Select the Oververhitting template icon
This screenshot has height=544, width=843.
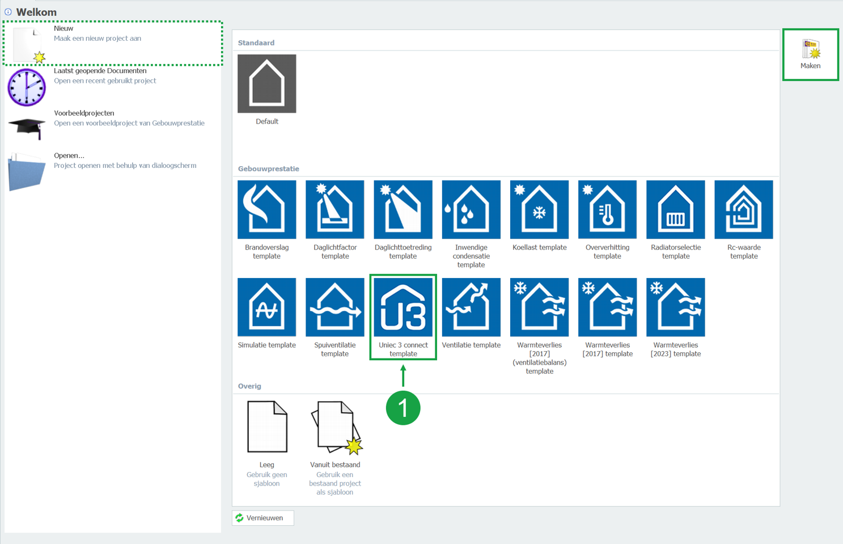coord(607,210)
